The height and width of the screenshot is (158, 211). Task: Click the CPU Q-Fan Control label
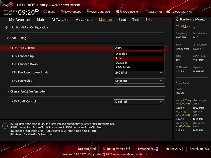[22, 48]
